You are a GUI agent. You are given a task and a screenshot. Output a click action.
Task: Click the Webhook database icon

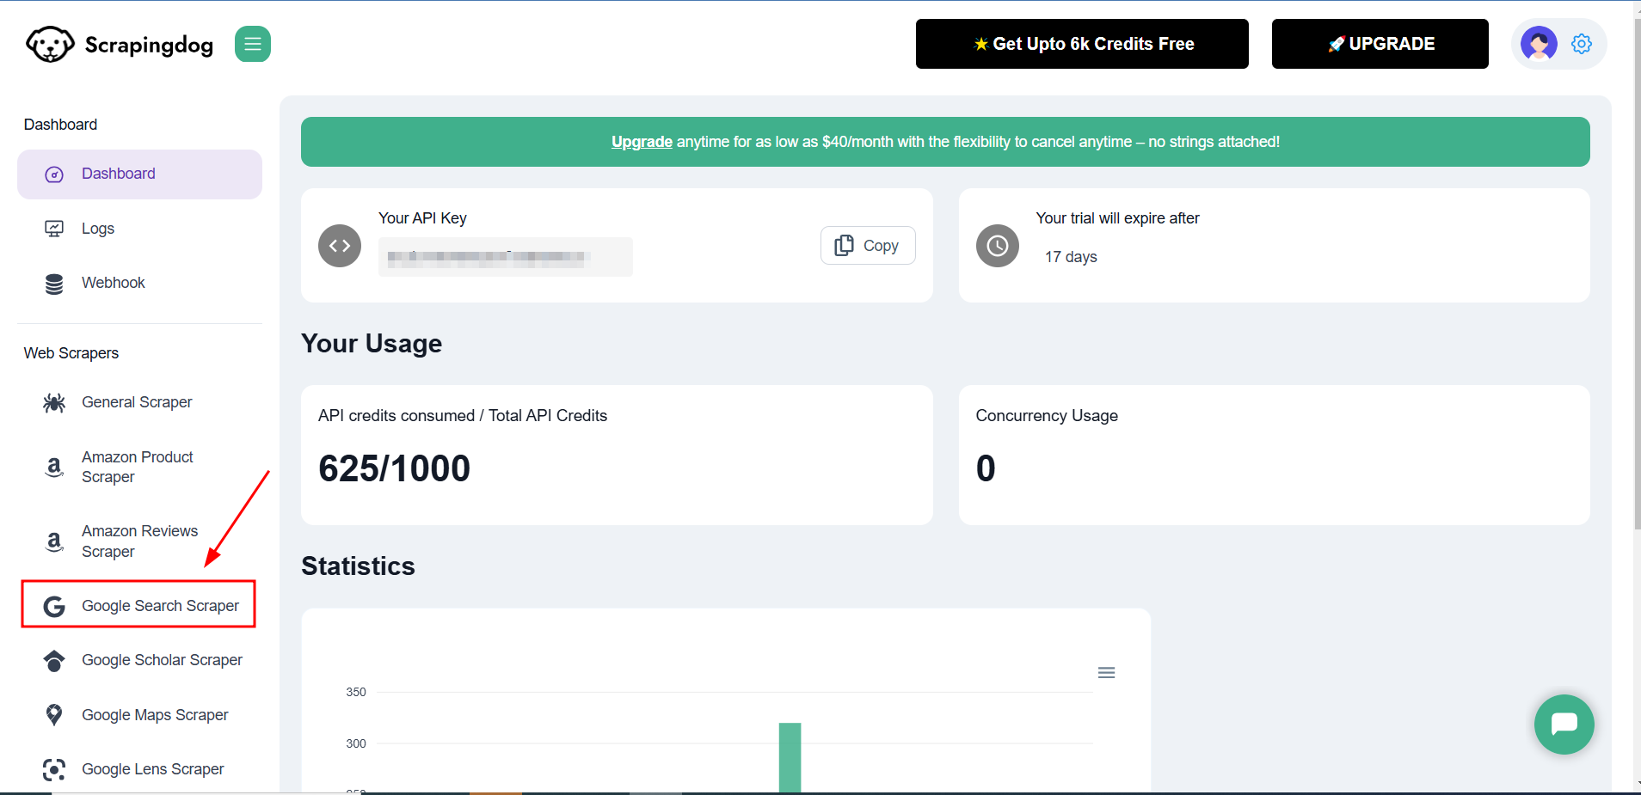pyautogui.click(x=53, y=283)
